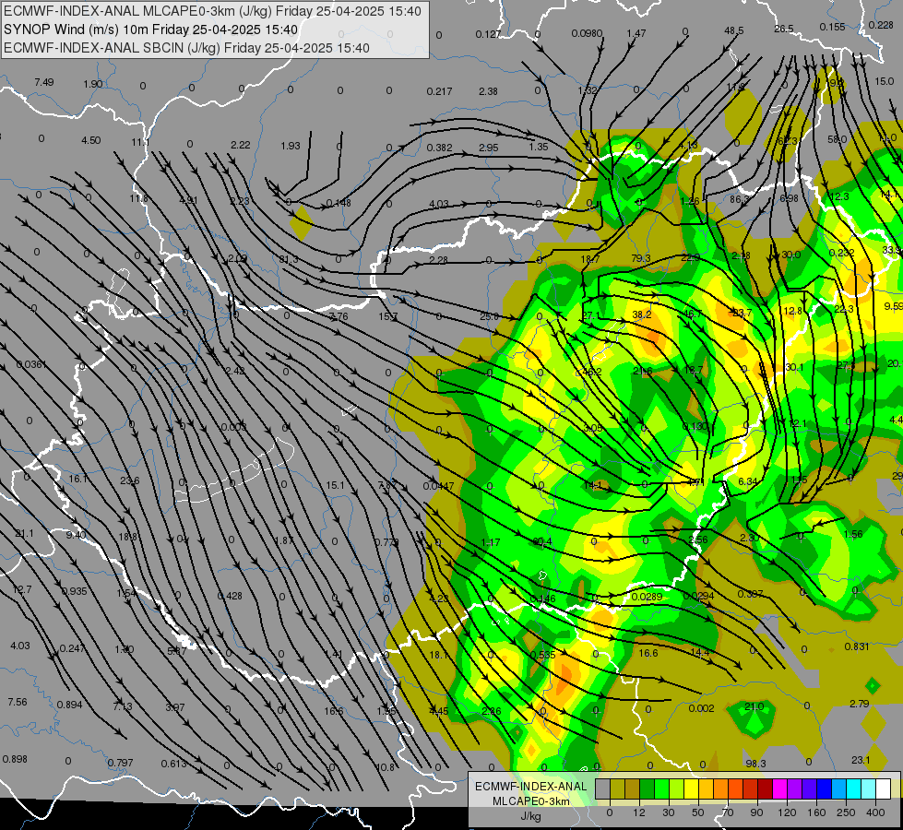Click the map value '0.217'
This screenshot has height=830, width=903.
pyautogui.click(x=439, y=91)
